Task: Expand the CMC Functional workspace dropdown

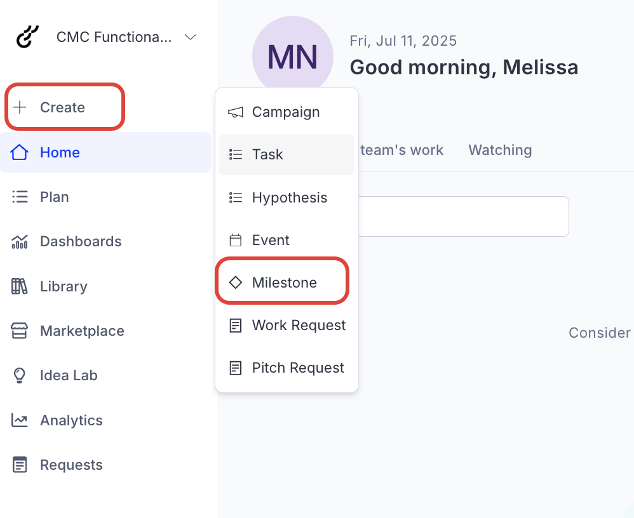Action: (190, 37)
